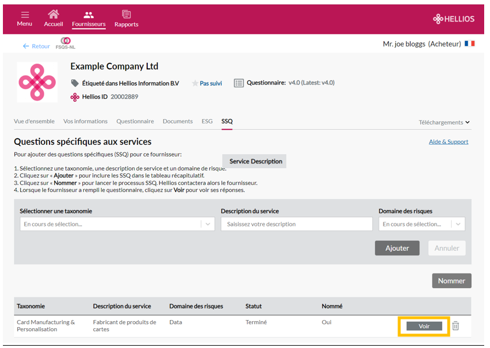The width and height of the screenshot is (490, 348).
Task: Click inside Description du service field
Action: coord(297,224)
